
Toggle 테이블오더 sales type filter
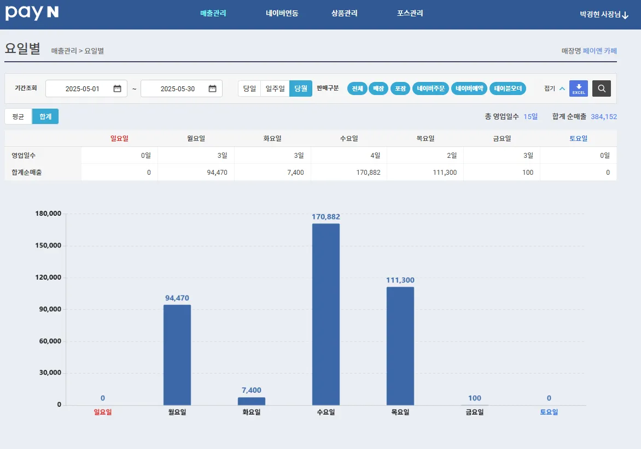[x=508, y=88]
